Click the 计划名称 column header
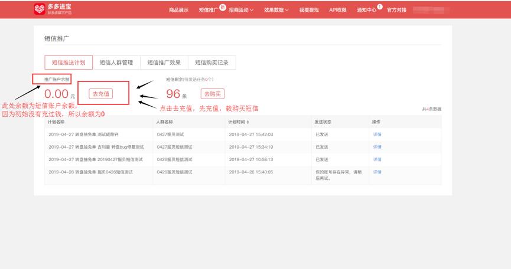This screenshot has height=269, width=511. click(x=56, y=122)
